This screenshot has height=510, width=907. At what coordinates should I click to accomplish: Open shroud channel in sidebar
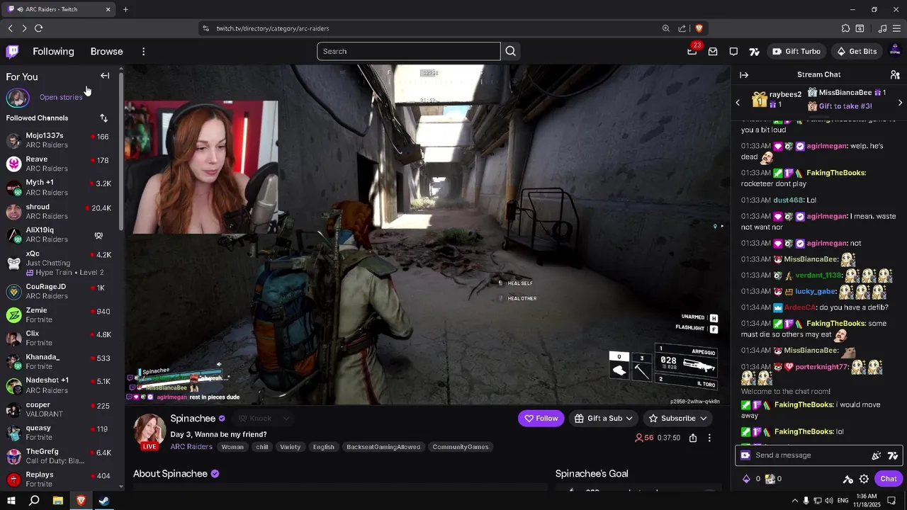[60, 212]
